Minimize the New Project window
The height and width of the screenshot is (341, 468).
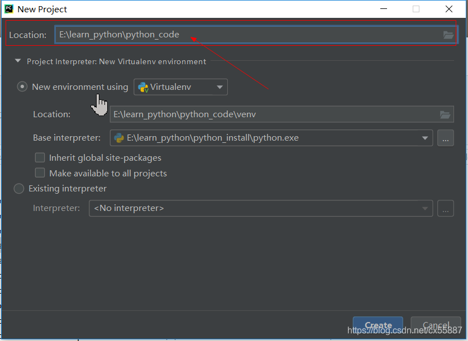[x=384, y=9]
